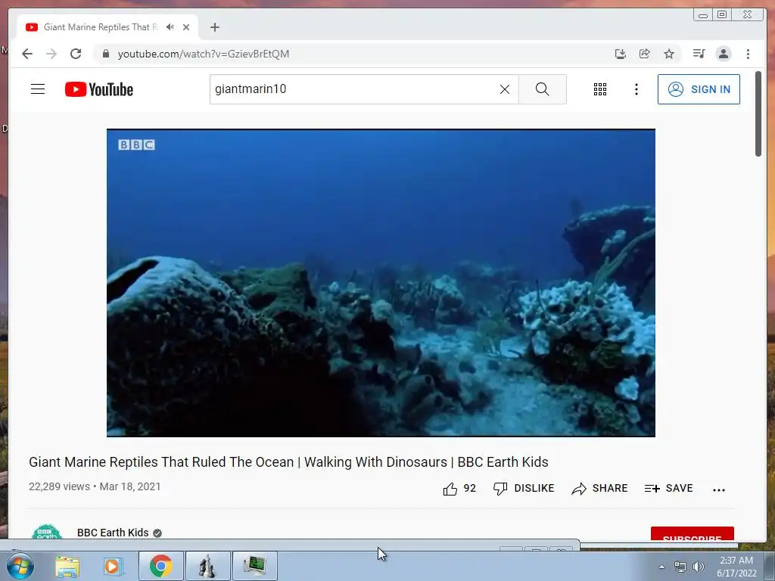Open Chrome's three-dot menu
Screen dimensions: 775x581
(x=748, y=54)
